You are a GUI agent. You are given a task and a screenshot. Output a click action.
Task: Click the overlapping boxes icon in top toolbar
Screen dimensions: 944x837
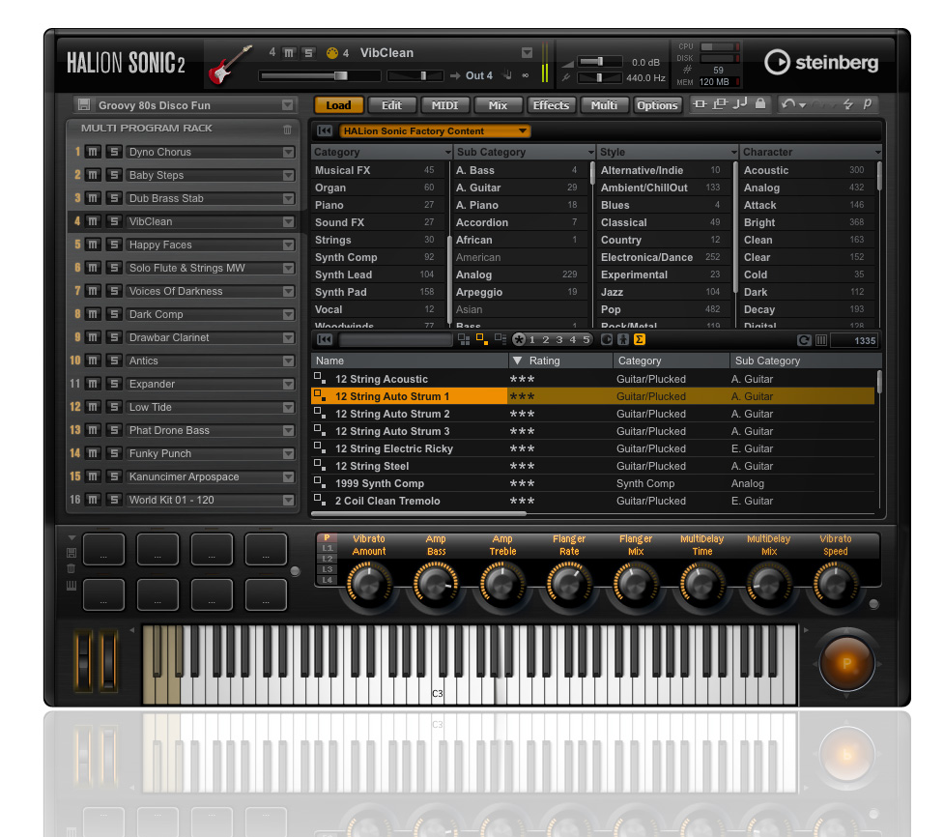pos(720,104)
